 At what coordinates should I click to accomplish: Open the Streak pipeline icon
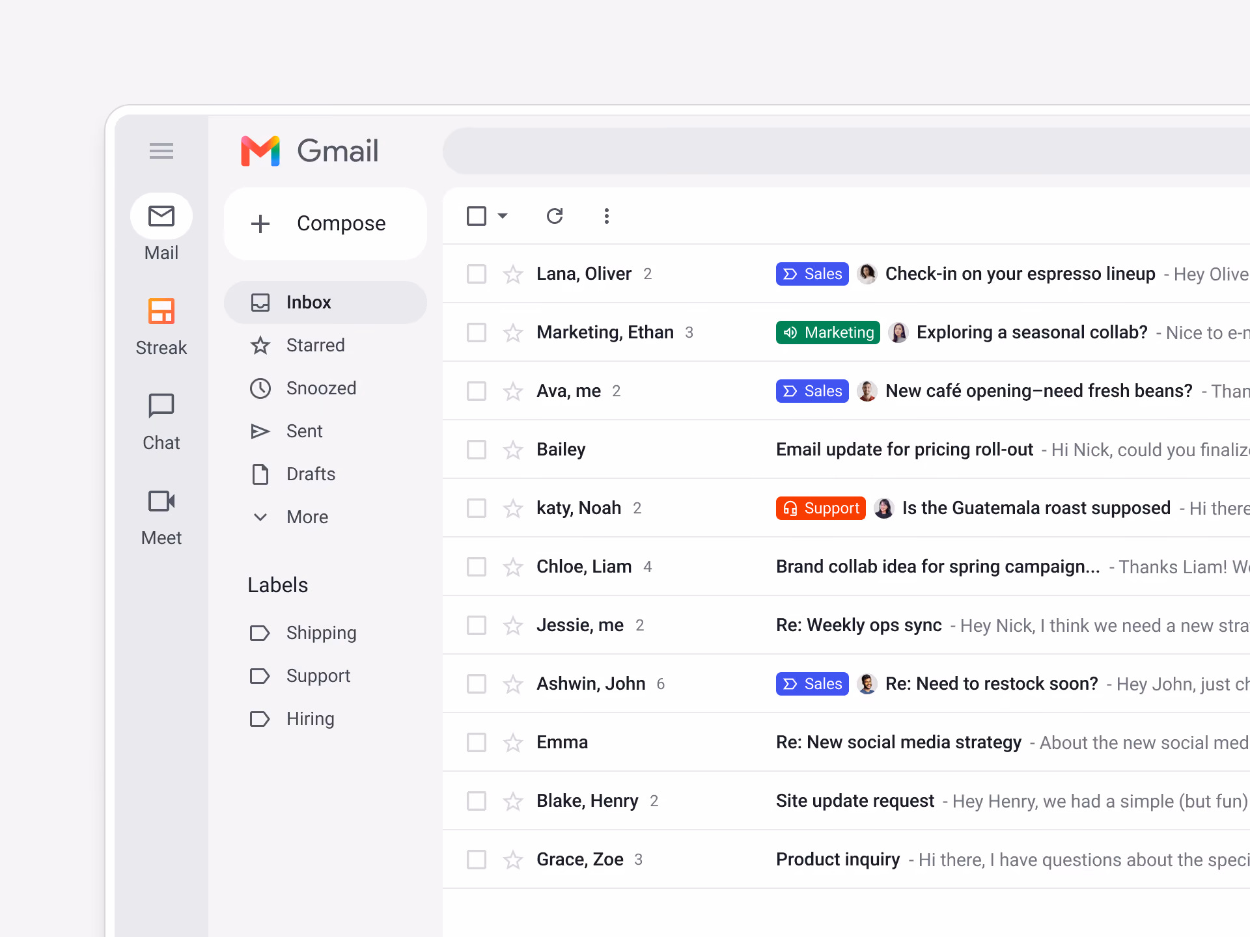click(161, 311)
